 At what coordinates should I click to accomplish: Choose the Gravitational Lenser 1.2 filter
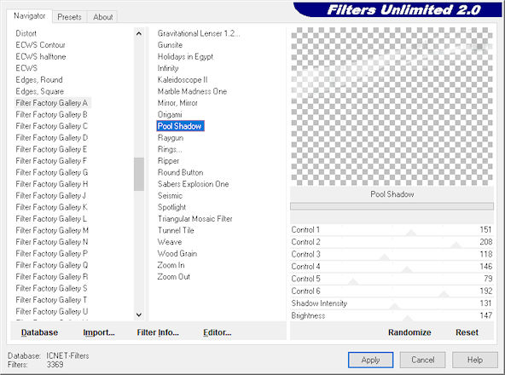point(199,33)
